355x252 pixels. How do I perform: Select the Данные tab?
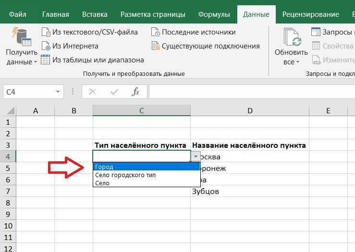tap(257, 14)
